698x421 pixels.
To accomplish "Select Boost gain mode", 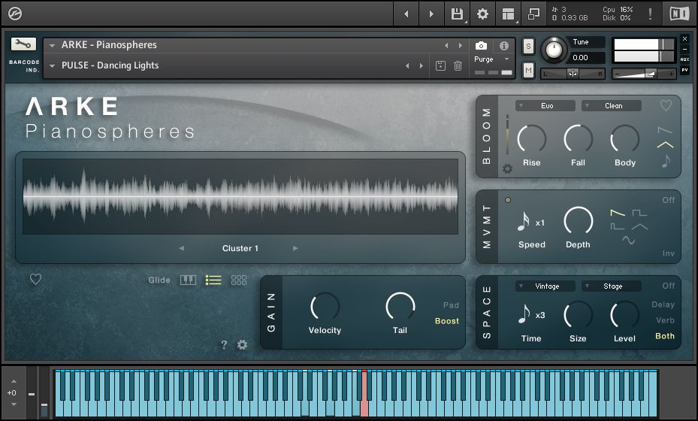I will pyautogui.click(x=447, y=321).
